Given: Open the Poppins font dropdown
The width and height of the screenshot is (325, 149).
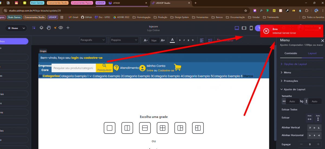Looking at the screenshot, I should pos(124,40).
